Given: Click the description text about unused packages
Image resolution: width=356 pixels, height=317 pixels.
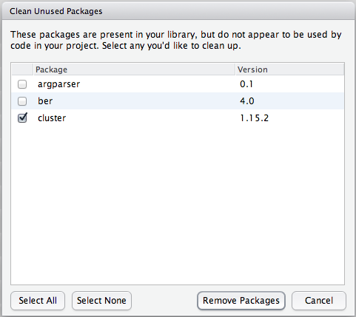Looking at the screenshot, I should pos(175,40).
